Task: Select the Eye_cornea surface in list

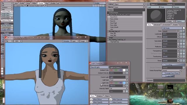Action: (x=125, y=19)
